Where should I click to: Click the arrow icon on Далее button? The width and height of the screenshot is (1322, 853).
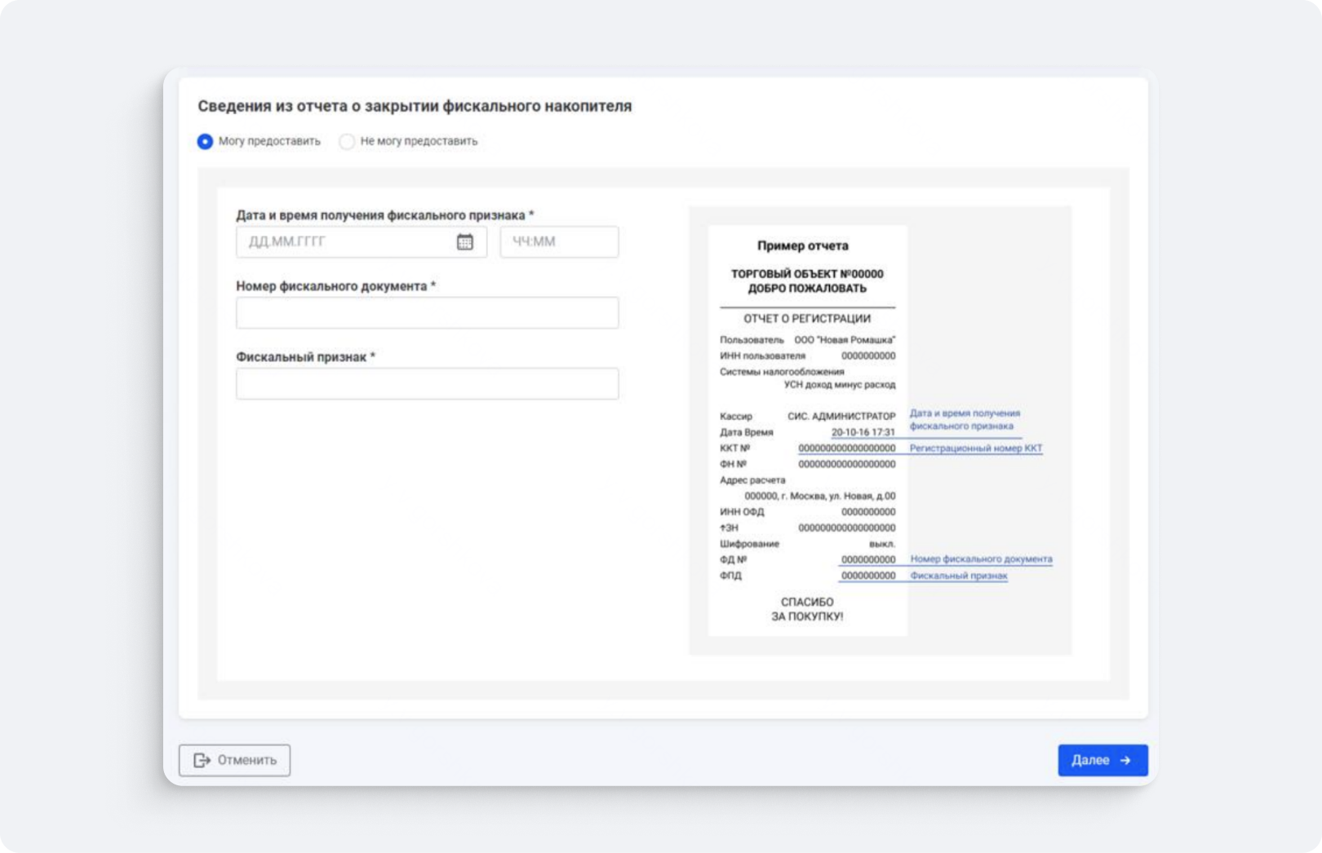point(1125,760)
